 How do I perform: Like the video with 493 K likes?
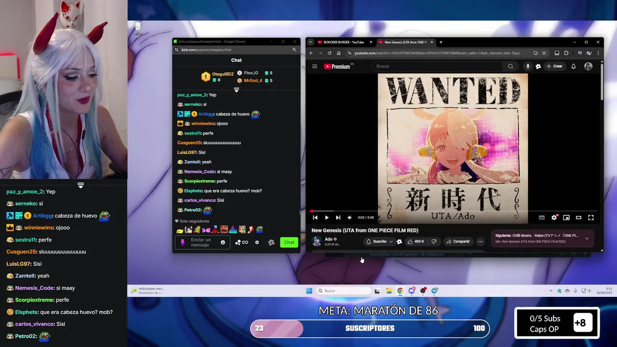(x=416, y=241)
